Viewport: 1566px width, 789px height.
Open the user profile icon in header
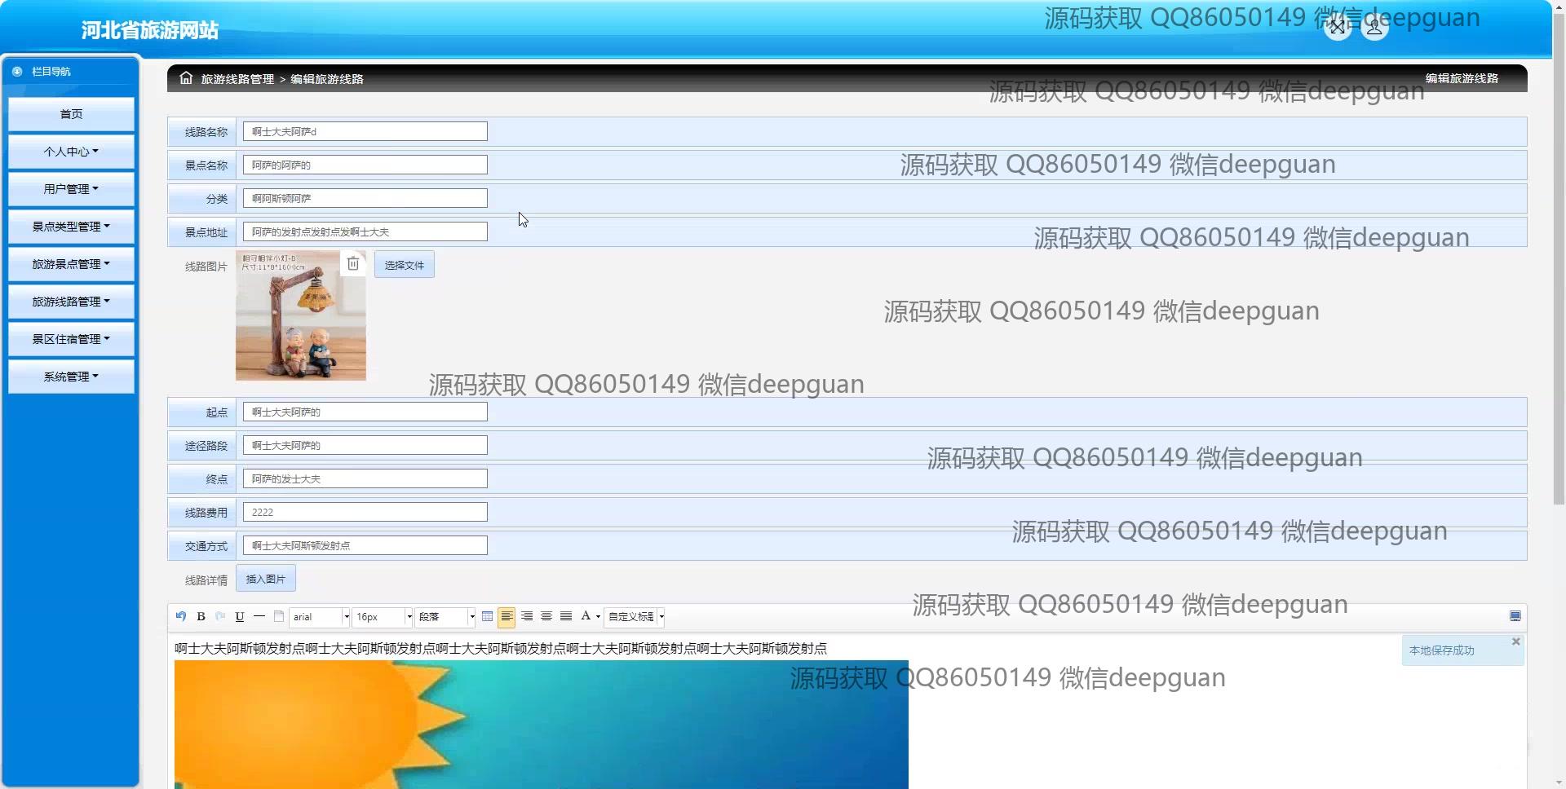[x=1374, y=28]
